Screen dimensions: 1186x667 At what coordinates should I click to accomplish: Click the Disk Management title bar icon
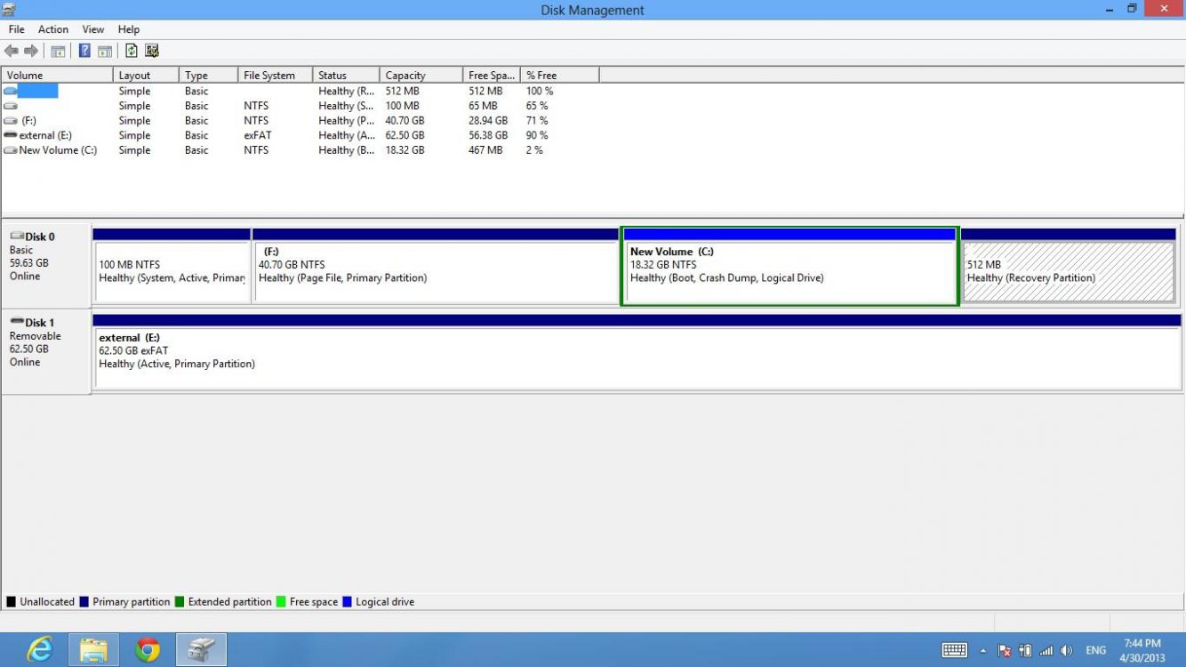click(9, 10)
